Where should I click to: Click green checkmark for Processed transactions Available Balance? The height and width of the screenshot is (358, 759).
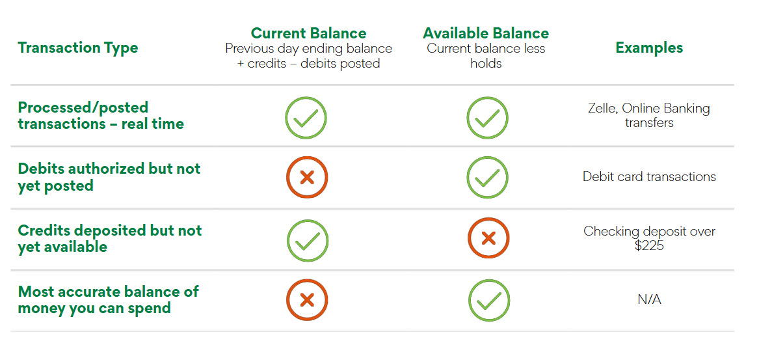coord(487,117)
